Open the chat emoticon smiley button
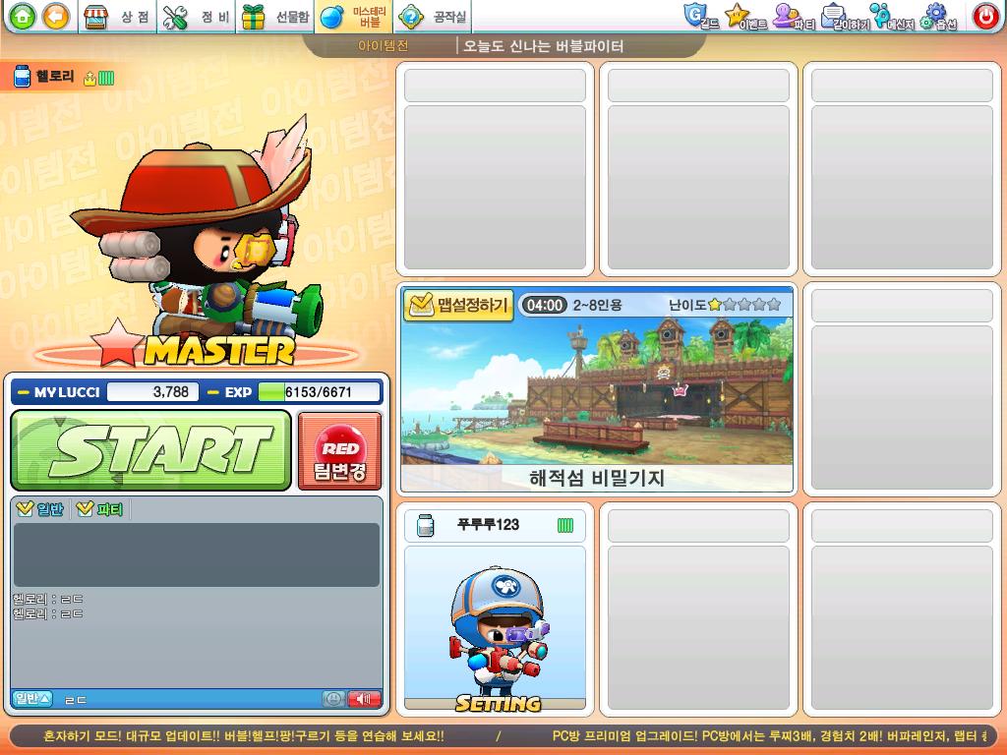 332,699
